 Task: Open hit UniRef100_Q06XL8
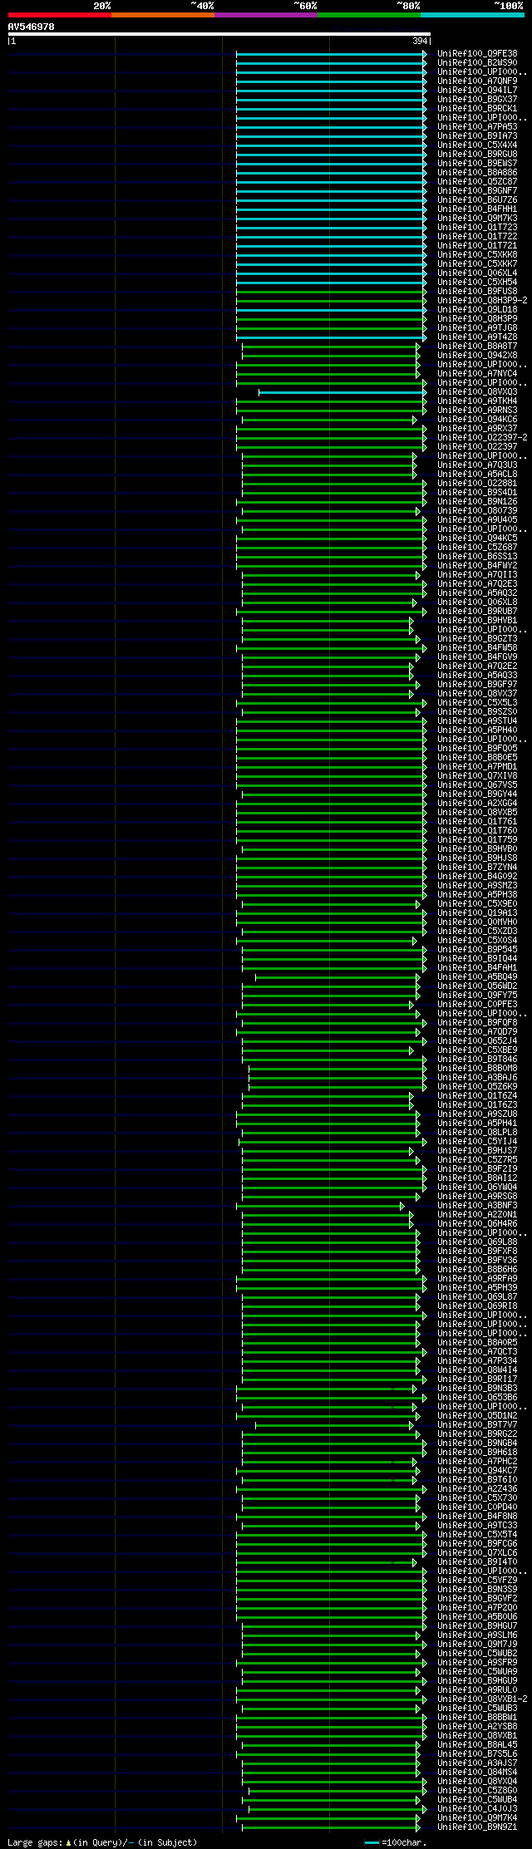477,602
